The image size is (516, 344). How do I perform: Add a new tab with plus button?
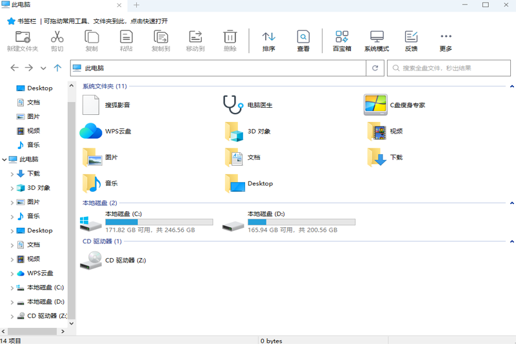click(x=136, y=5)
